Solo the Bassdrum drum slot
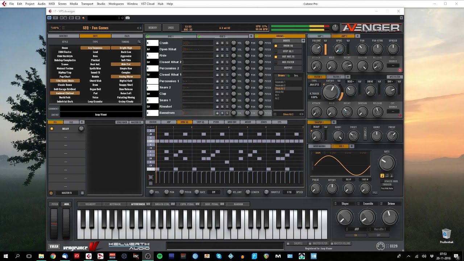 (227, 113)
